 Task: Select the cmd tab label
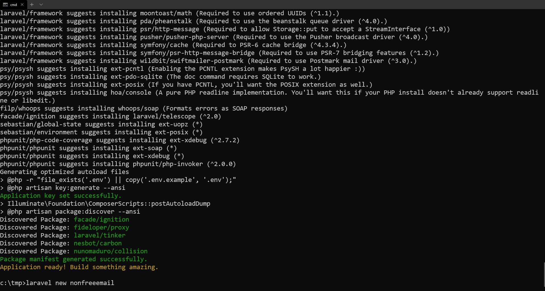click(14, 5)
